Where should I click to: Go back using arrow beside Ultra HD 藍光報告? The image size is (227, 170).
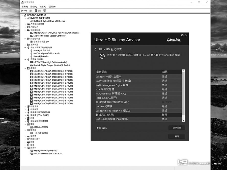pyautogui.click(x=96, y=49)
